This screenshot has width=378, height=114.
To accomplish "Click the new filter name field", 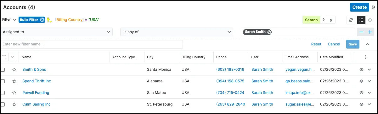I will pos(92,44).
